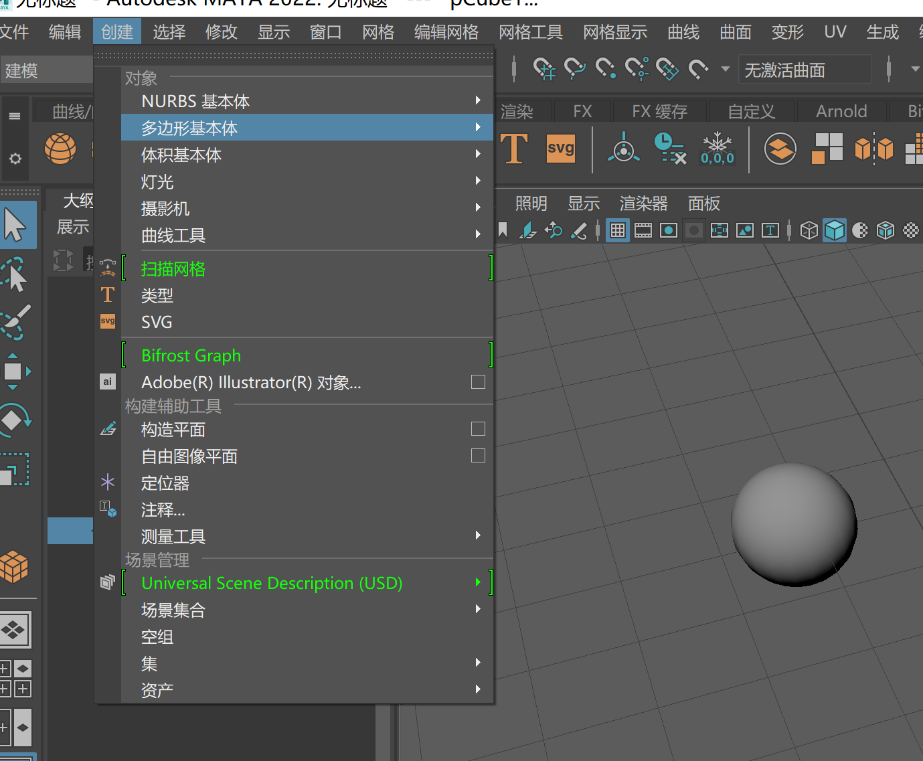Expand 灯光 submenu

307,181
